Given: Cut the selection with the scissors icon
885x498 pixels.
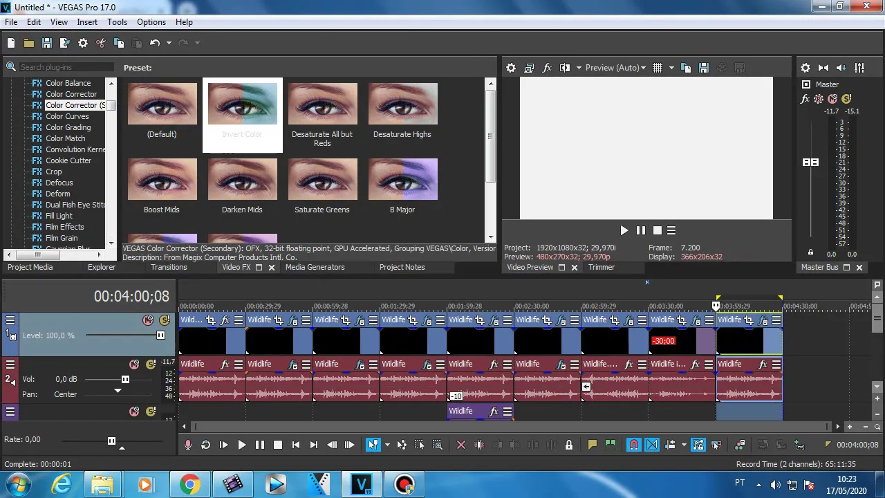Looking at the screenshot, I should 101,43.
